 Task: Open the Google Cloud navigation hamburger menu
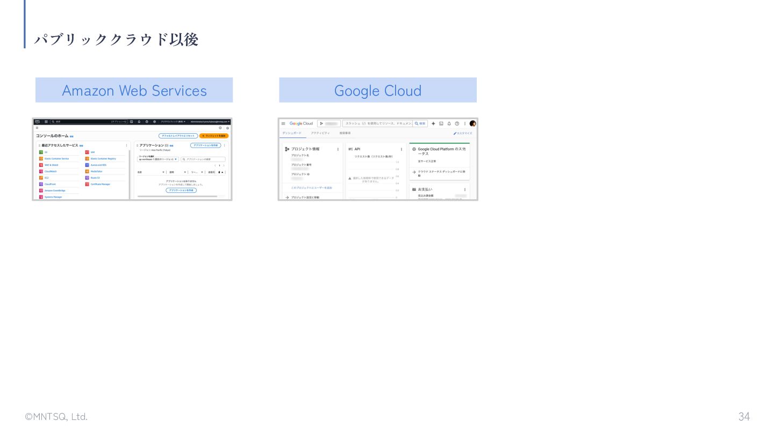[x=283, y=124]
